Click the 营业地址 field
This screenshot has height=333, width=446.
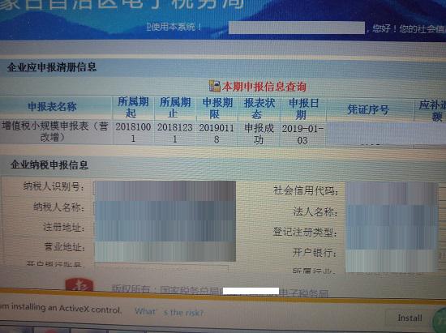pyautogui.click(x=165, y=251)
